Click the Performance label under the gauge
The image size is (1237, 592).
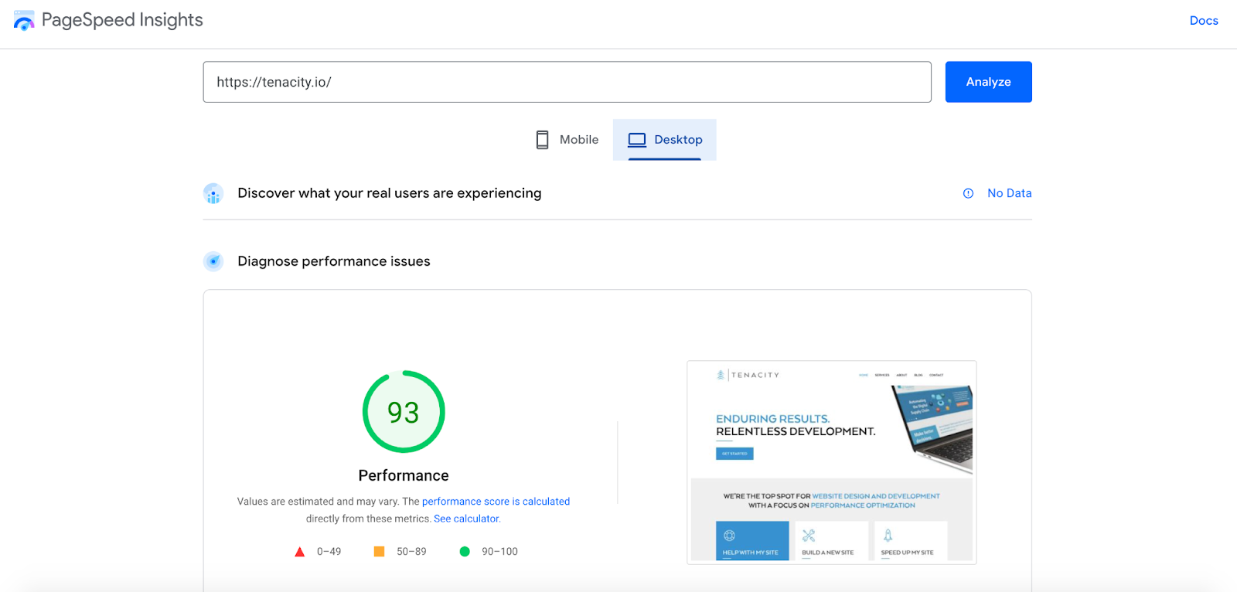click(404, 475)
